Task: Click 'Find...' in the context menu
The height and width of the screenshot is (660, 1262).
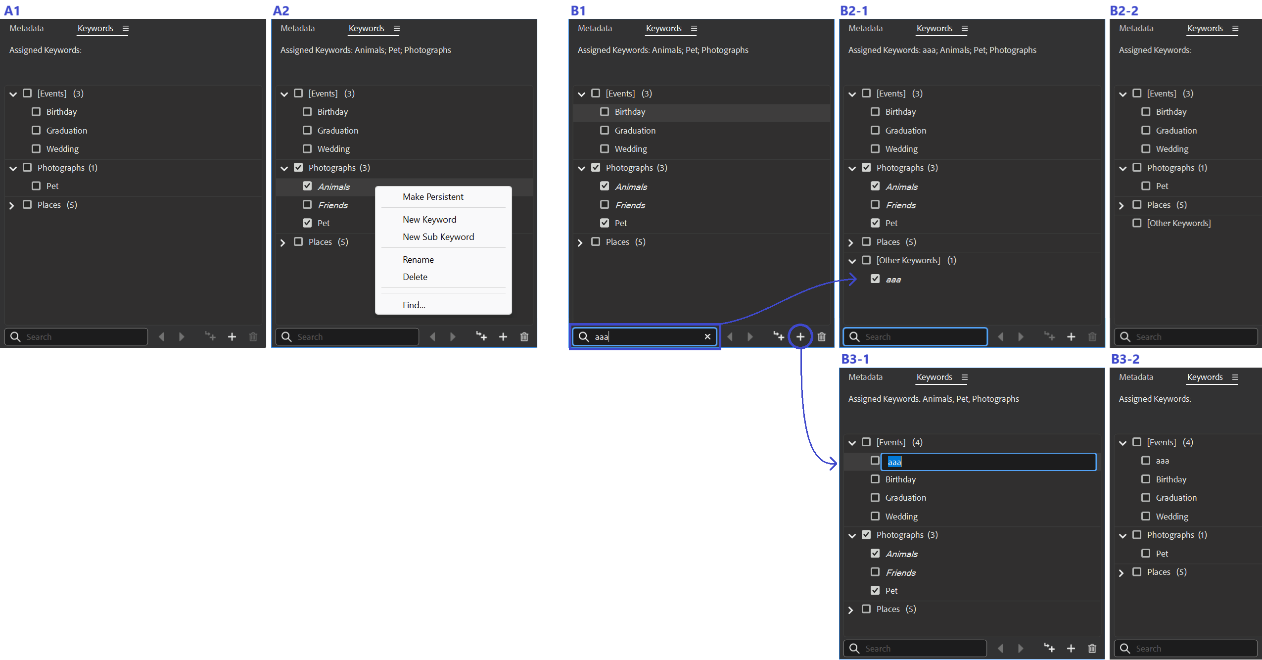Action: click(414, 305)
